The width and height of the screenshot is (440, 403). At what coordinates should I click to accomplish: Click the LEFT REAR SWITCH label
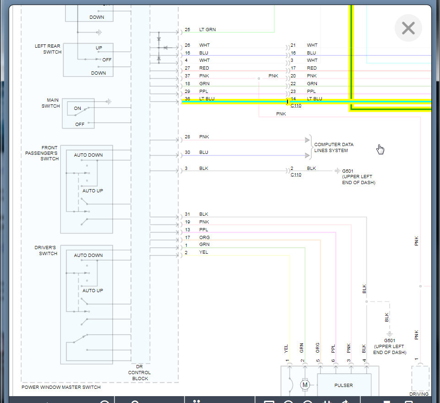48,49
